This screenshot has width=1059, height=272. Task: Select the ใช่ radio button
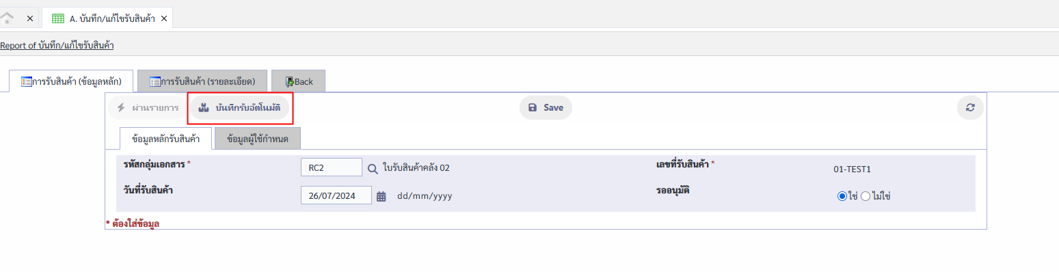(842, 196)
